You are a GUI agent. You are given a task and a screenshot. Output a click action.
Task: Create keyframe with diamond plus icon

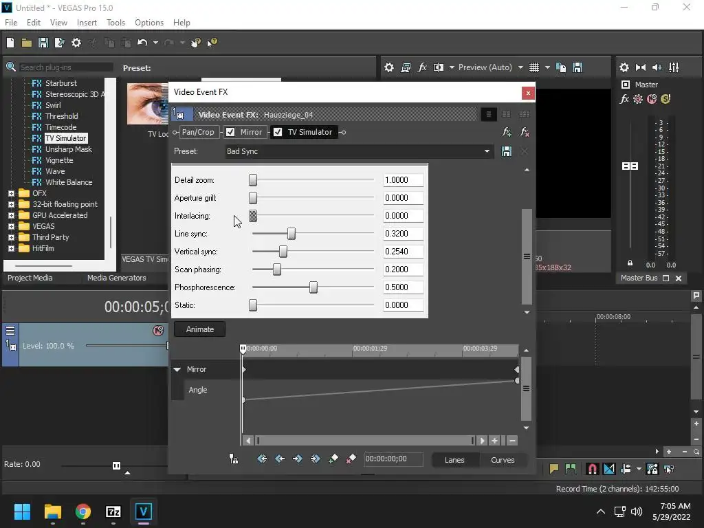(333, 459)
